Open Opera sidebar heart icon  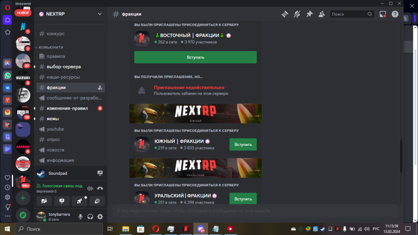7,177
